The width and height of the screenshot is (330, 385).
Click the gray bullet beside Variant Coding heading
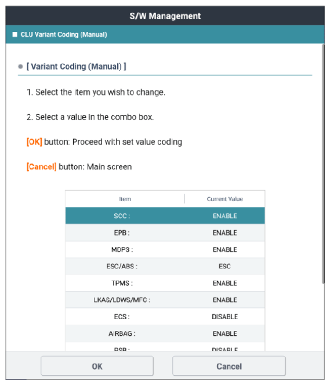coord(21,67)
